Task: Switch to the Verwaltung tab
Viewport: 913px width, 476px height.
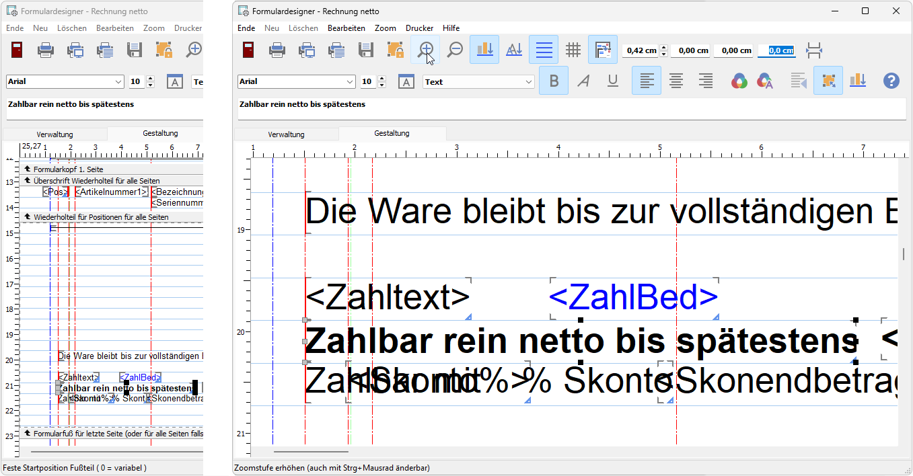Action: coord(285,134)
